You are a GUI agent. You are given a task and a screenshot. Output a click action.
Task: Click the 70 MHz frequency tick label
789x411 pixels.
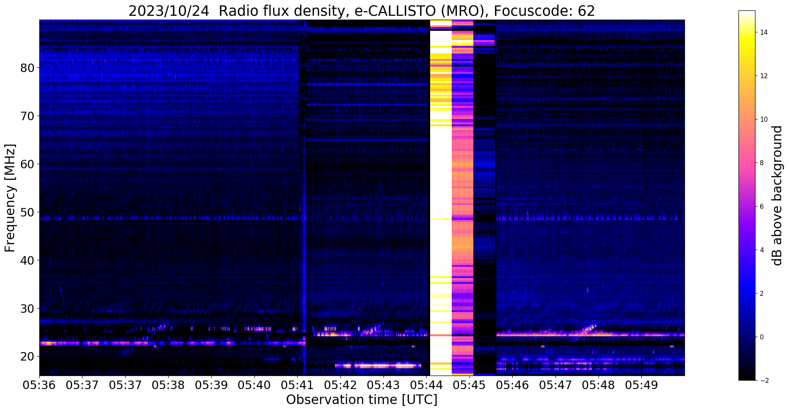click(x=27, y=116)
